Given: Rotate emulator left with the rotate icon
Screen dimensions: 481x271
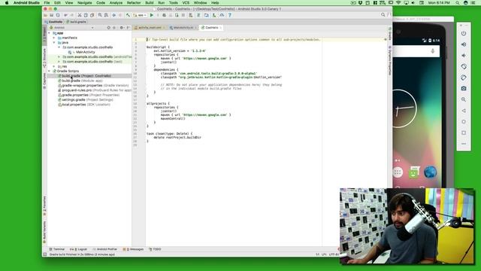Looking at the screenshot, I should (x=464, y=66).
